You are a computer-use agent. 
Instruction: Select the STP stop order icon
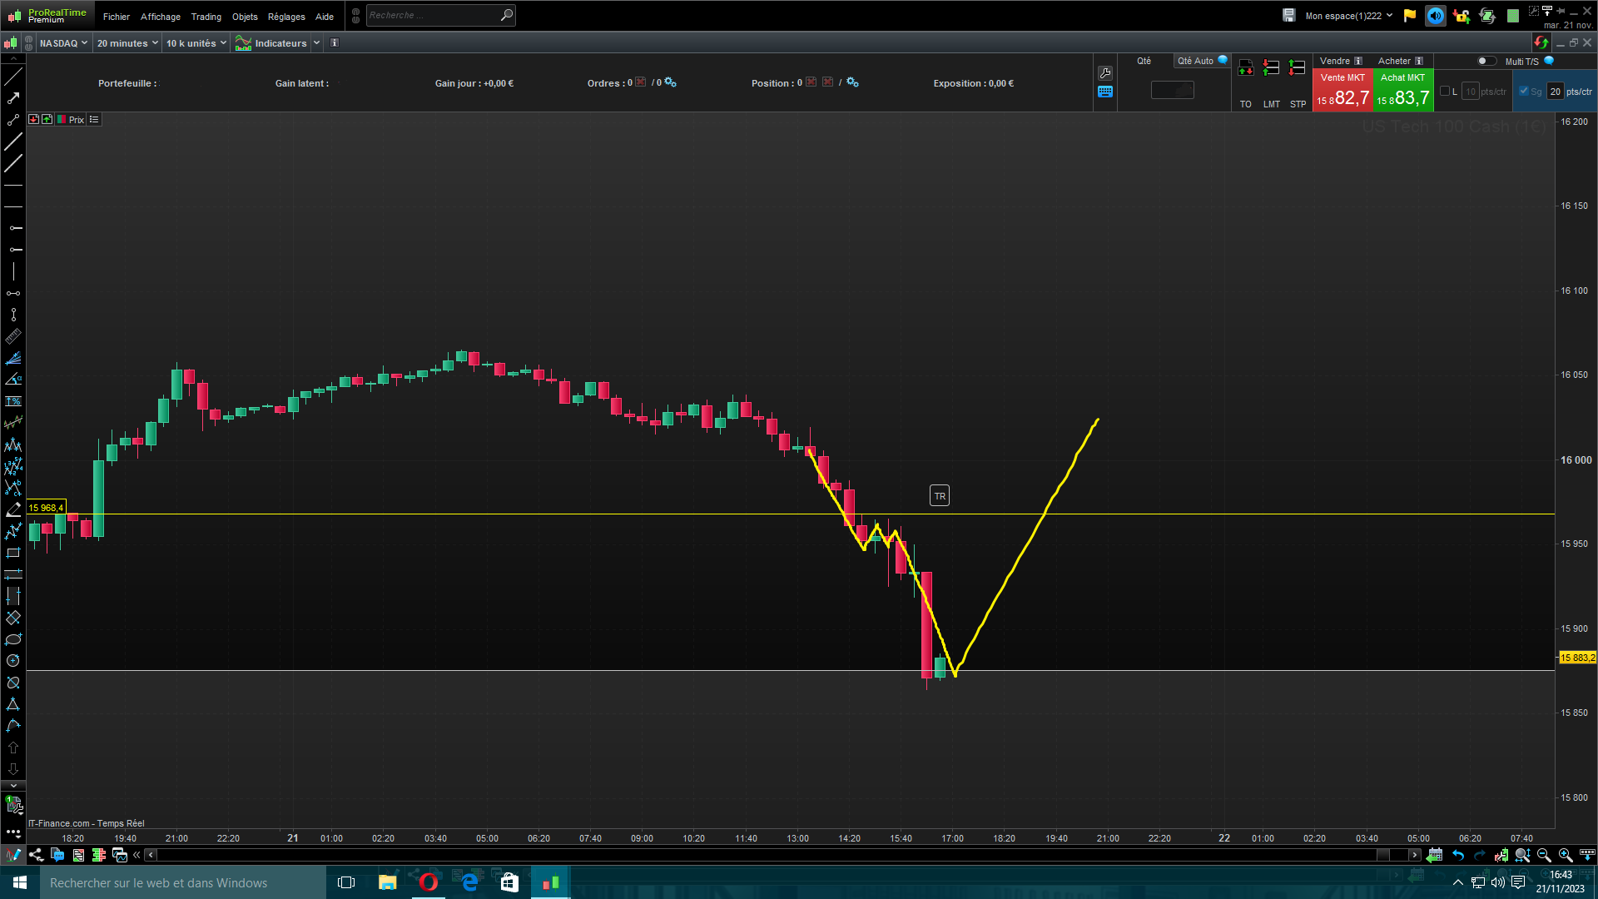(1298, 68)
